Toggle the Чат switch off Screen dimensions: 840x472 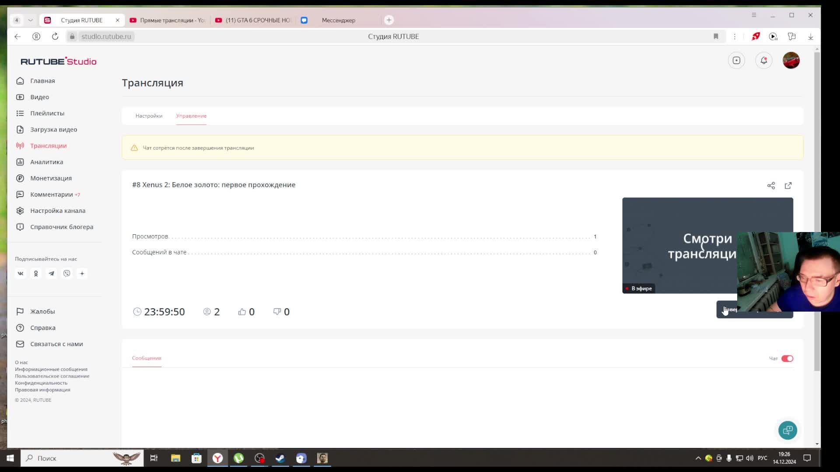(x=787, y=358)
